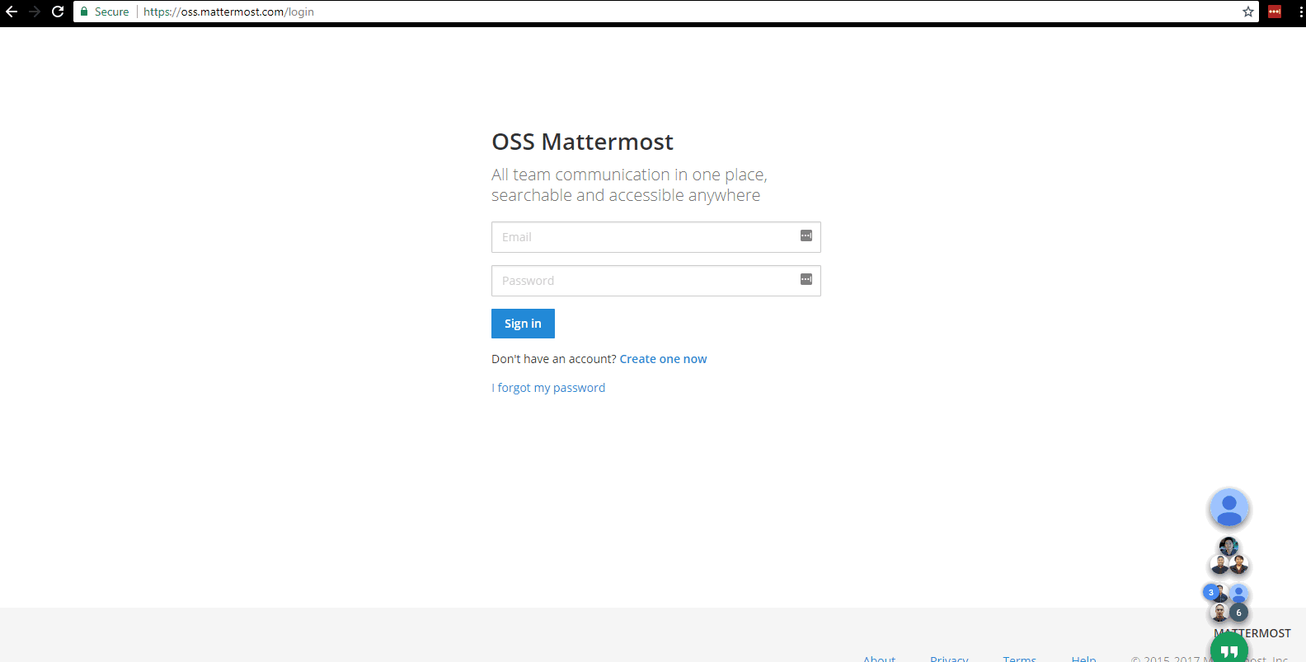Focus the Email input field
This screenshot has height=662, width=1306.
click(656, 237)
